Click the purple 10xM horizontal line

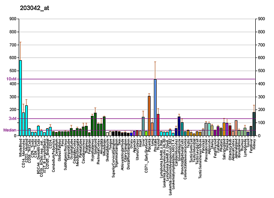(137, 79)
